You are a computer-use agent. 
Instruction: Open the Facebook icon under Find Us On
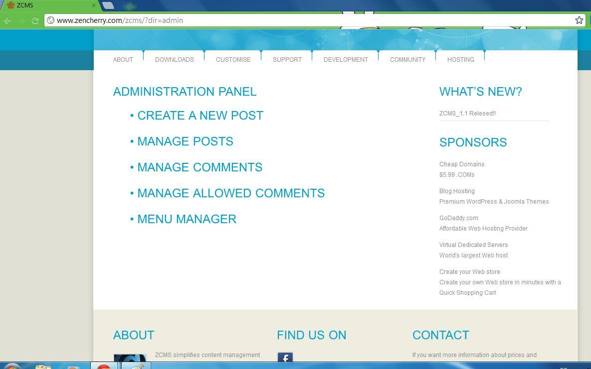tap(285, 358)
